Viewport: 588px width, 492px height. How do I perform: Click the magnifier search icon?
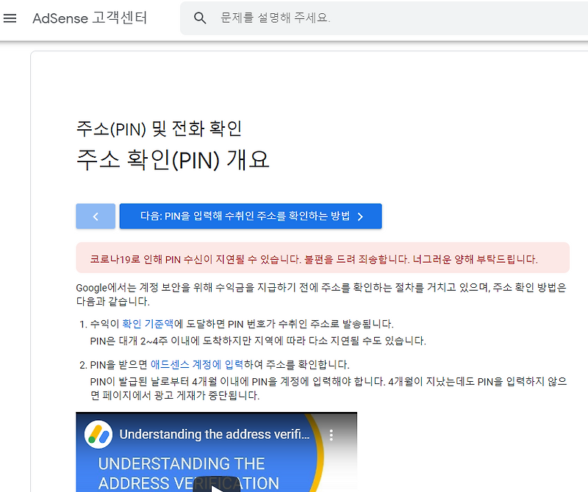200,18
